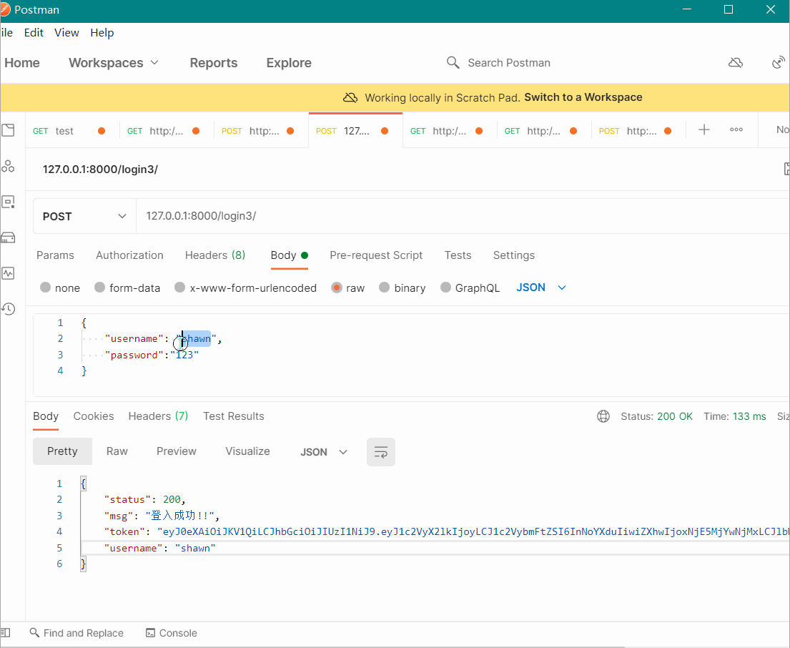
Task: Open the tab options ellipsis icon
Action: pos(736,129)
